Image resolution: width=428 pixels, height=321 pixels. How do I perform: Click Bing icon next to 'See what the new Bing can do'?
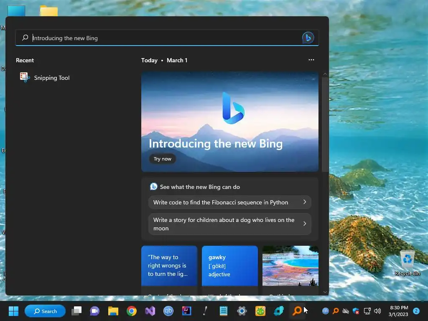coord(154,187)
